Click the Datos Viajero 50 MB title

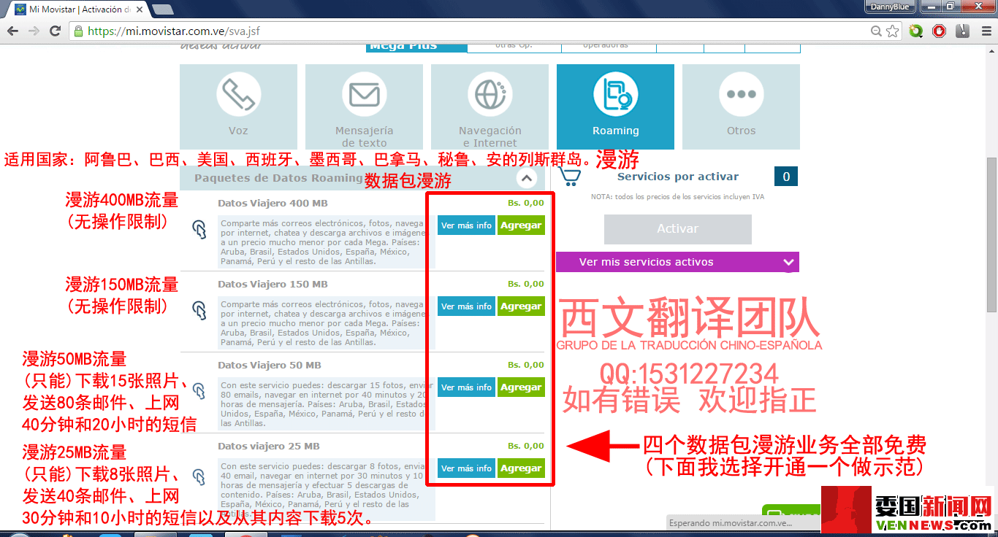coord(269,365)
